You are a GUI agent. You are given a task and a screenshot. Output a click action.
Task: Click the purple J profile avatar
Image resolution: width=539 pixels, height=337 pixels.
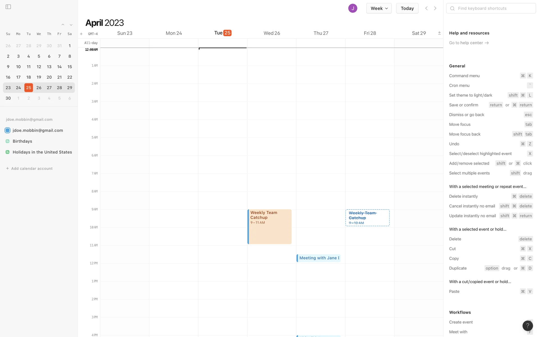[x=353, y=8]
